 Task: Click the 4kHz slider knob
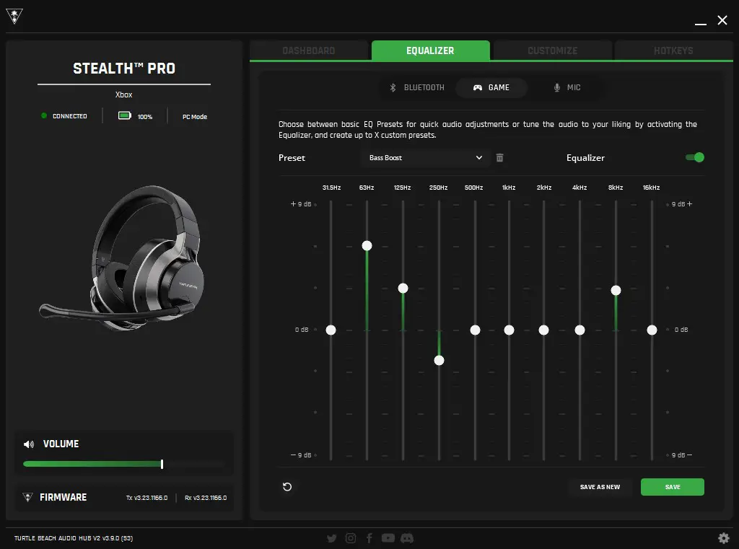tap(580, 330)
